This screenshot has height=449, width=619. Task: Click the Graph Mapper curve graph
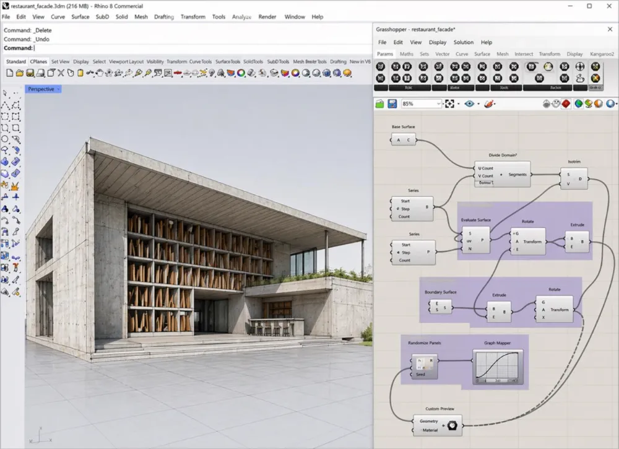498,367
